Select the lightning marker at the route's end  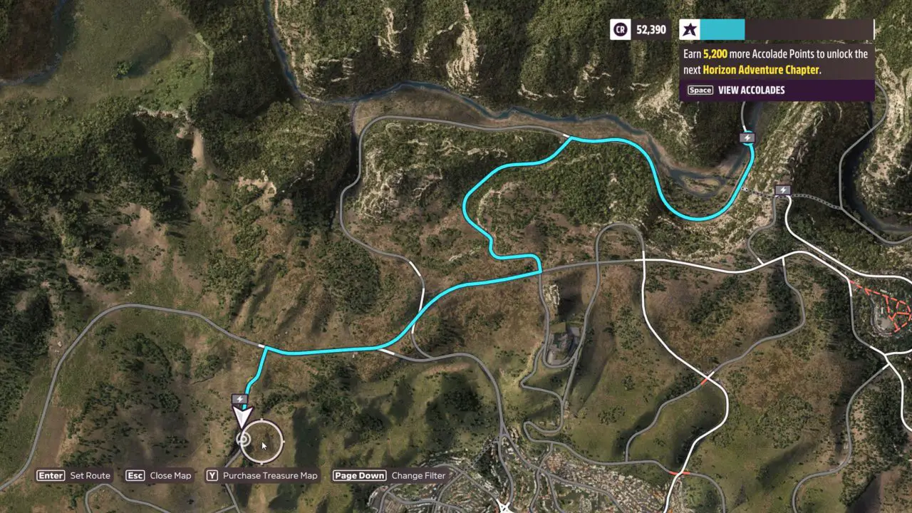click(x=746, y=138)
